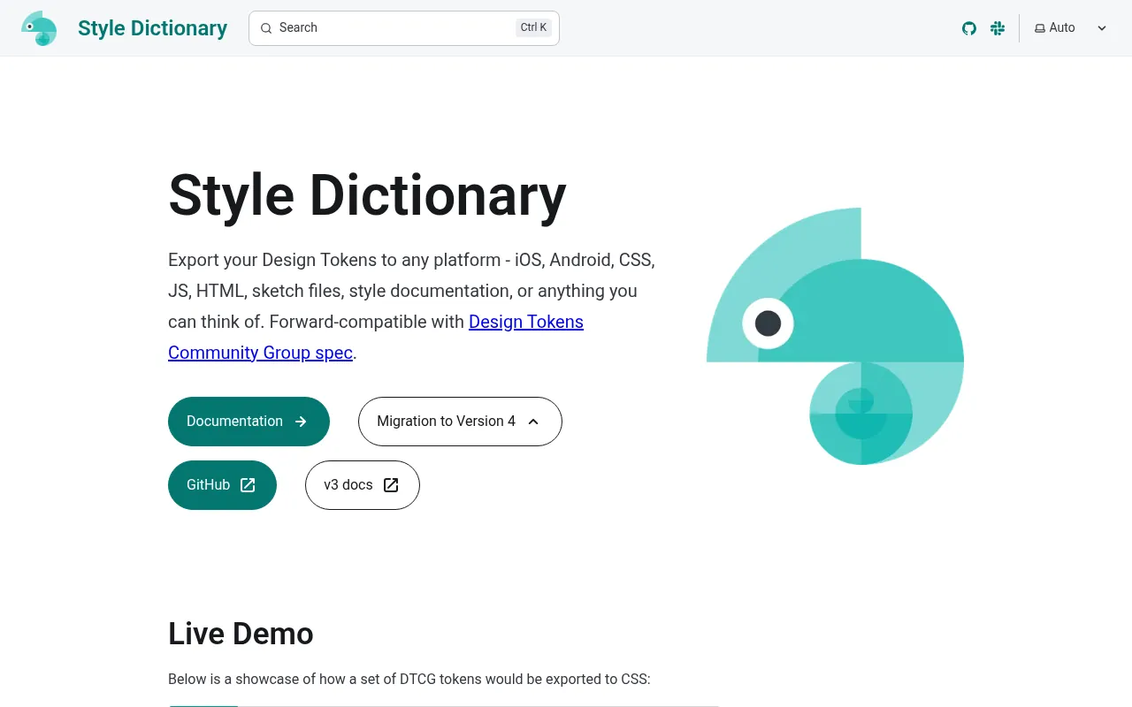Open the GitHub button in the hero section
This screenshot has width=1132, height=707.
click(222, 485)
